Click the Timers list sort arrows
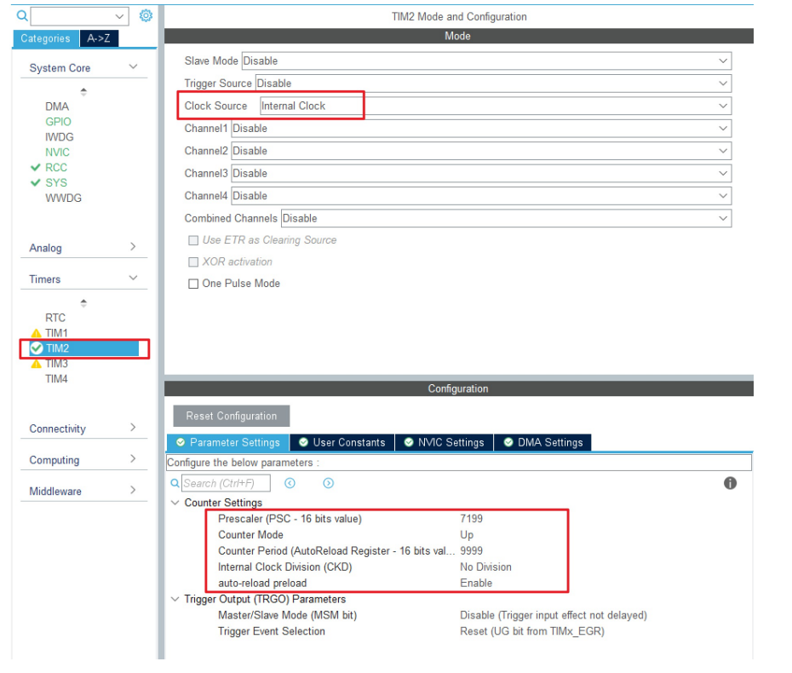This screenshot has height=673, width=792. (x=83, y=302)
